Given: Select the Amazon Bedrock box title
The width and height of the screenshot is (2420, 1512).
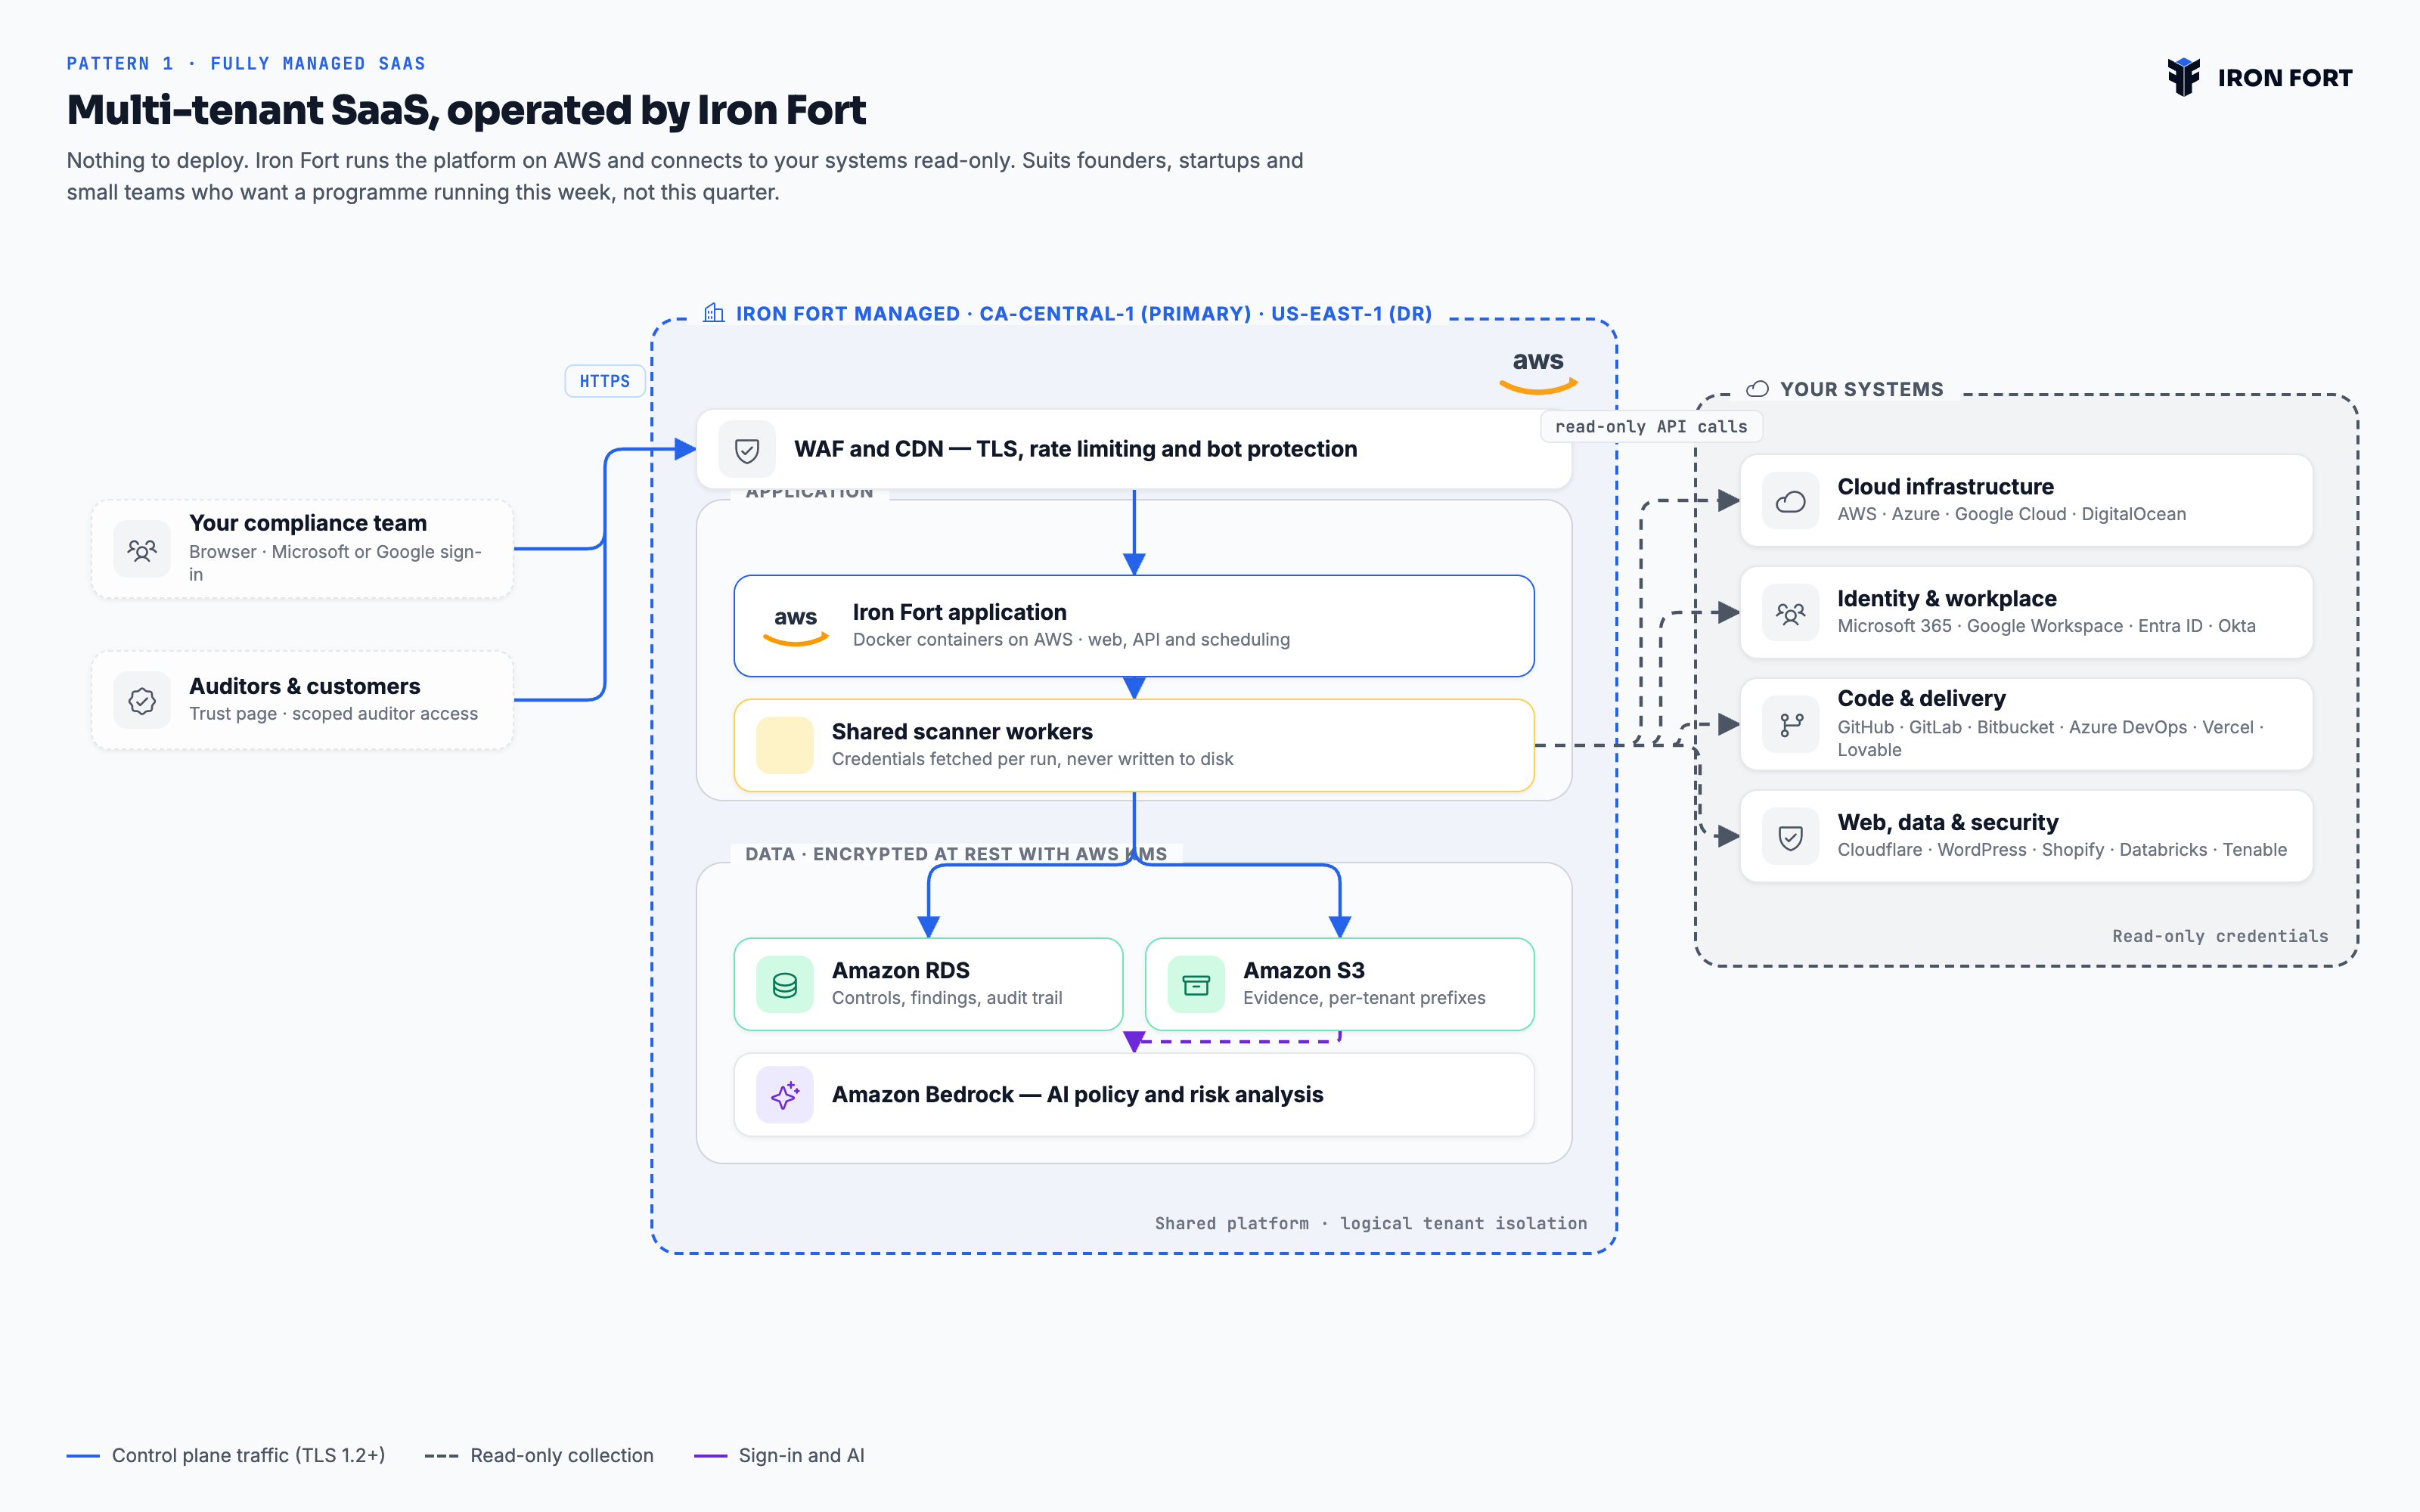Looking at the screenshot, I should (1077, 1095).
